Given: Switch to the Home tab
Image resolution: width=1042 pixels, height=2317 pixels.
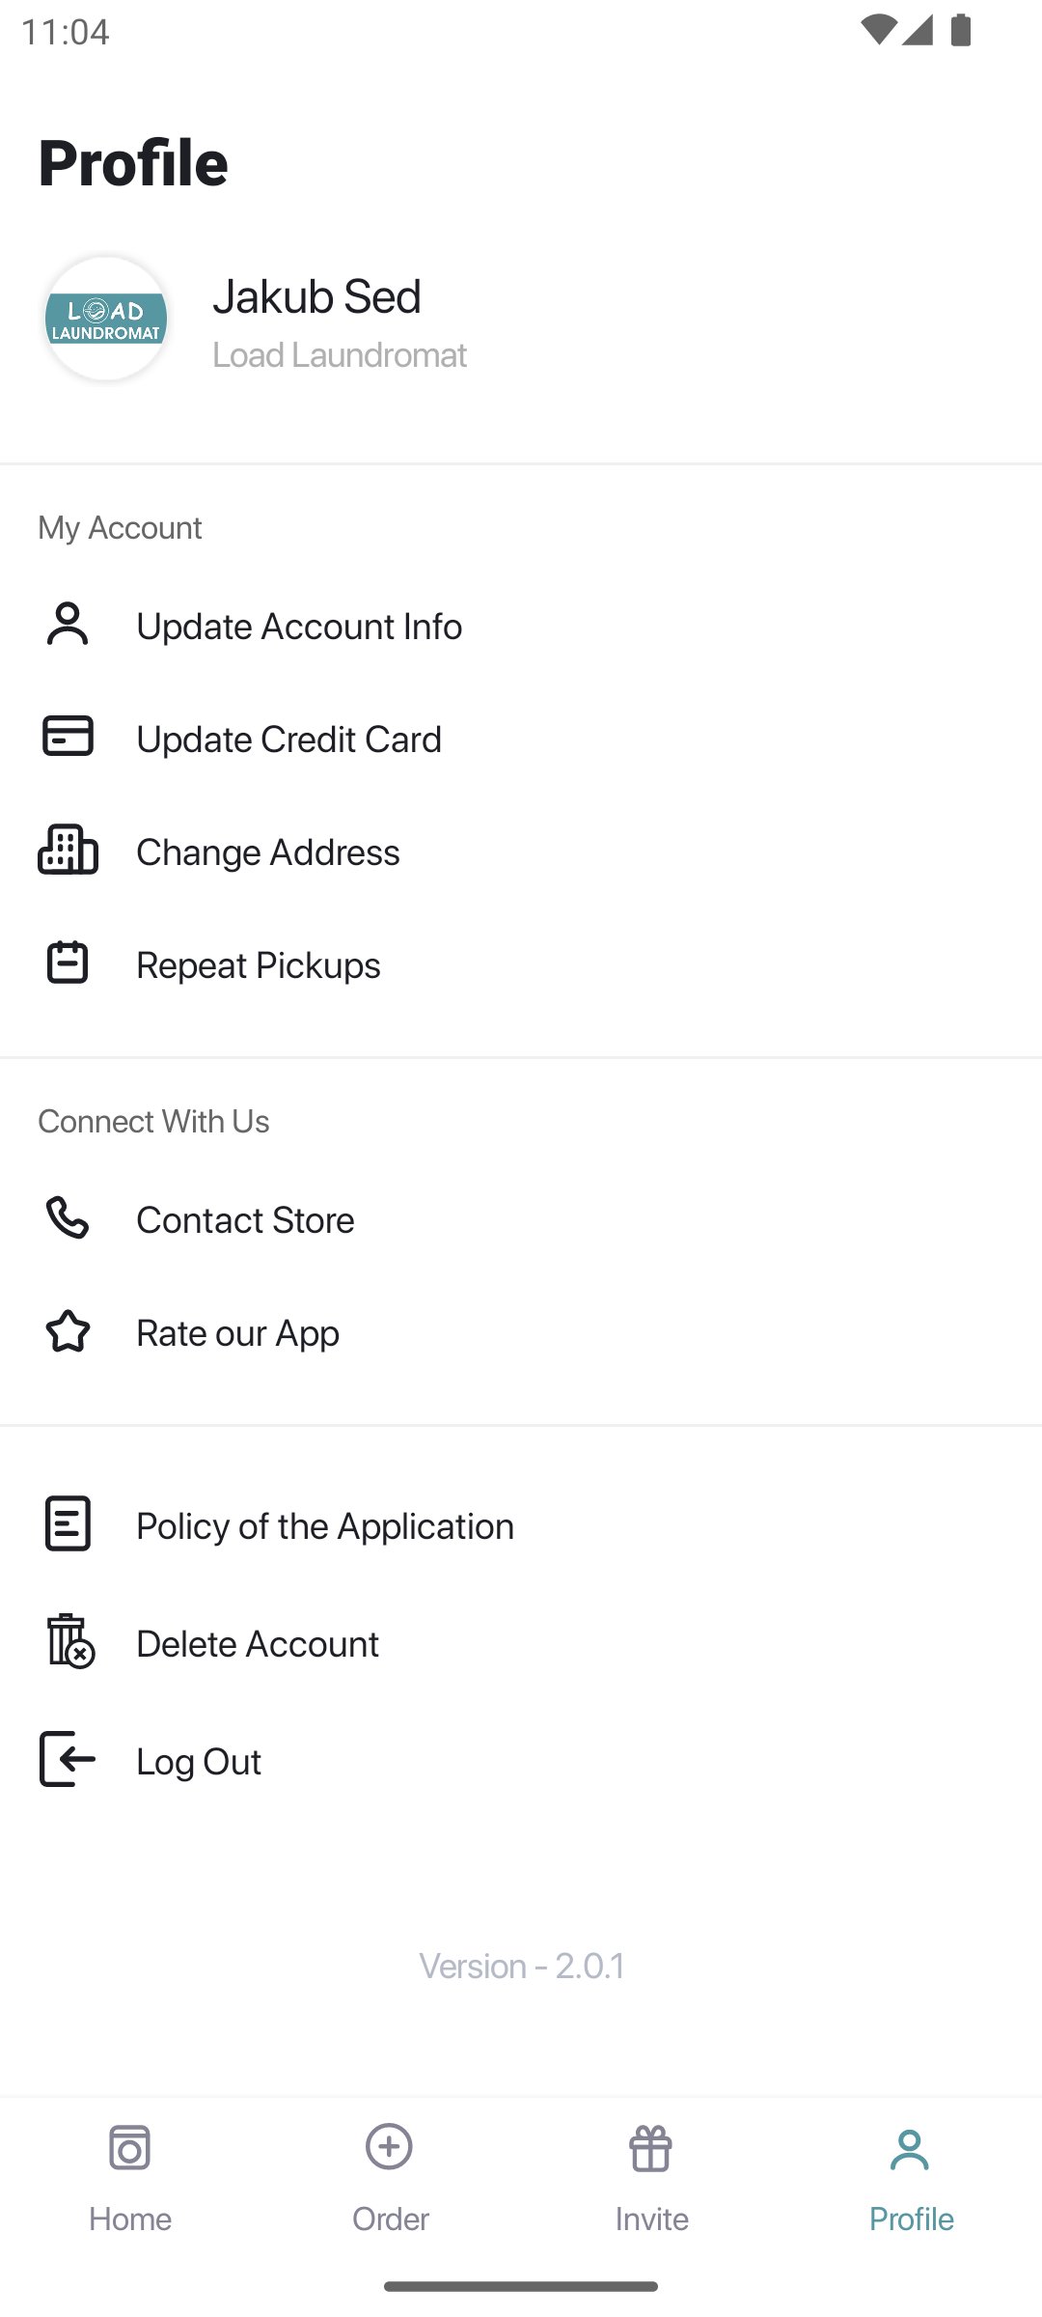Looking at the screenshot, I should pyautogui.click(x=130, y=2178).
